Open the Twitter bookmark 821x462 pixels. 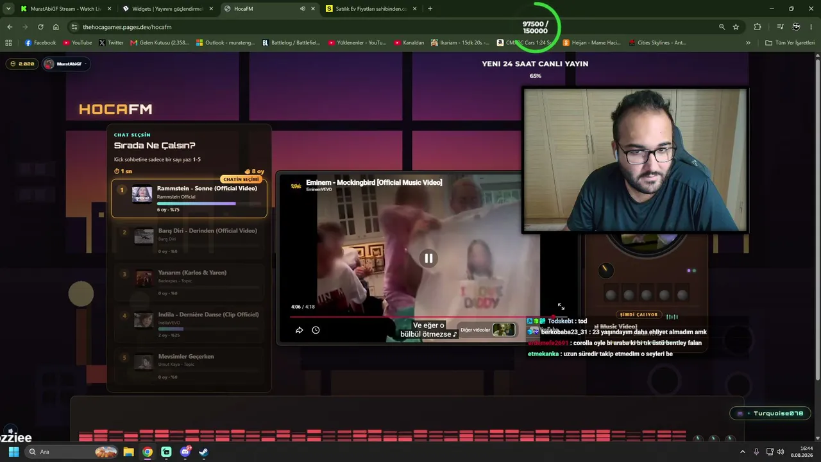click(x=112, y=43)
